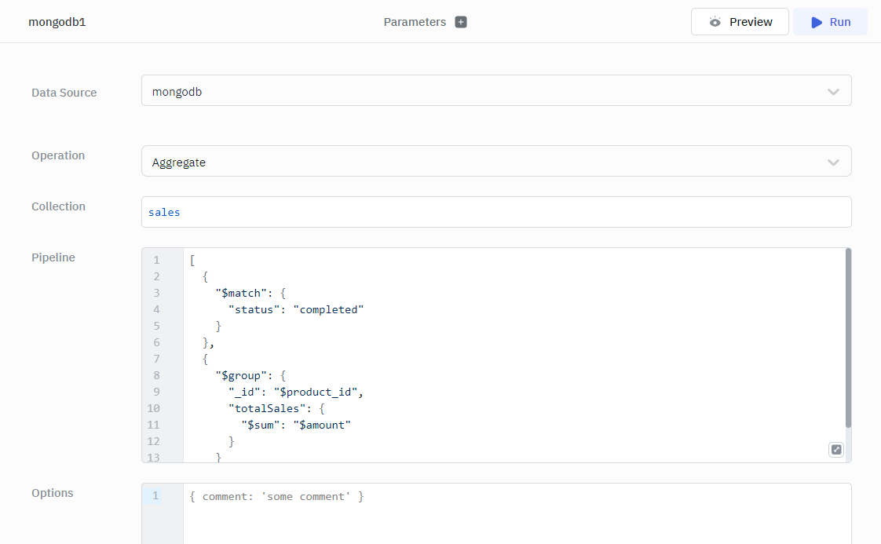
Task: Focus the Collection field containing sales
Action: [495, 212]
